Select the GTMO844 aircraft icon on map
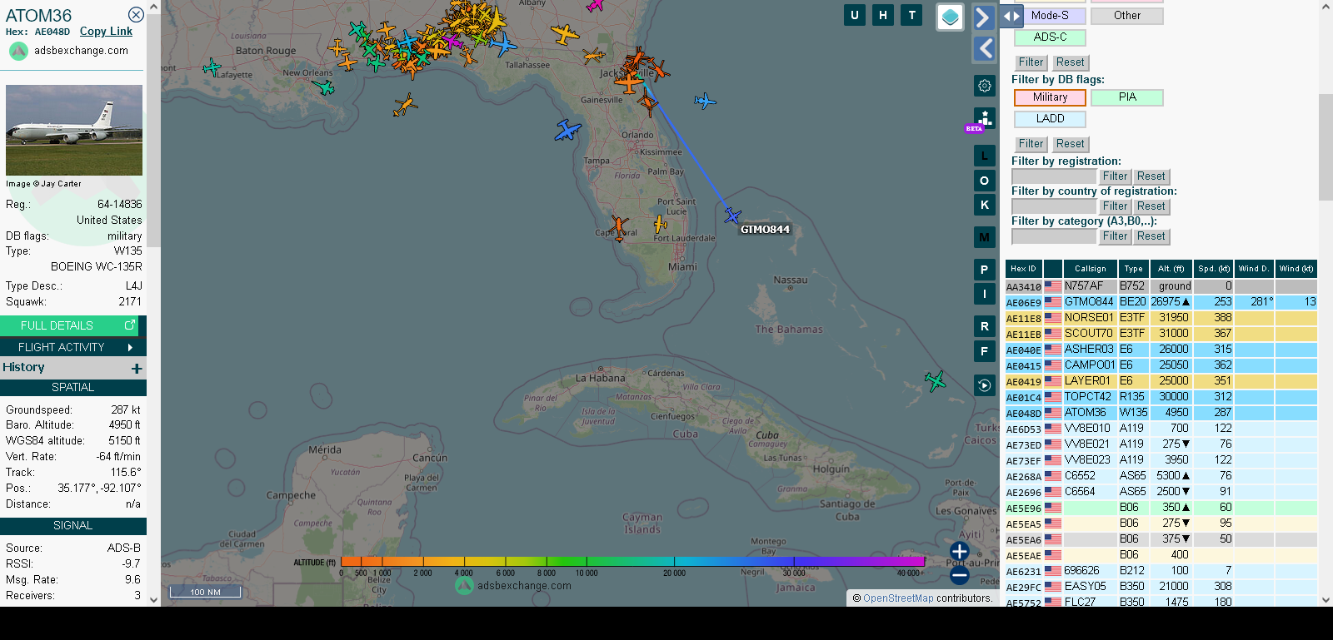The width and height of the screenshot is (1333, 640). 732,216
